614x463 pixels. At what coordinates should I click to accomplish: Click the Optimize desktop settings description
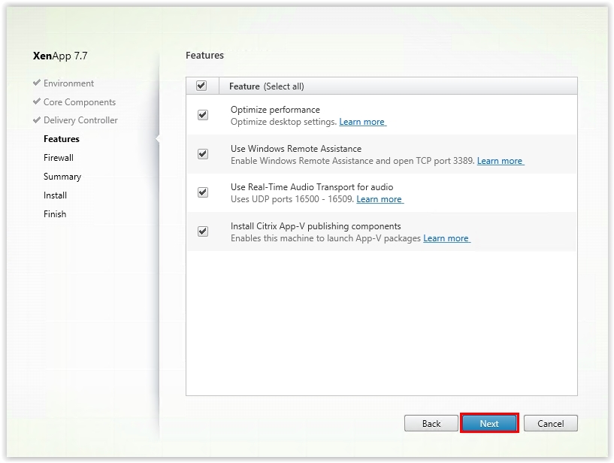coord(283,122)
